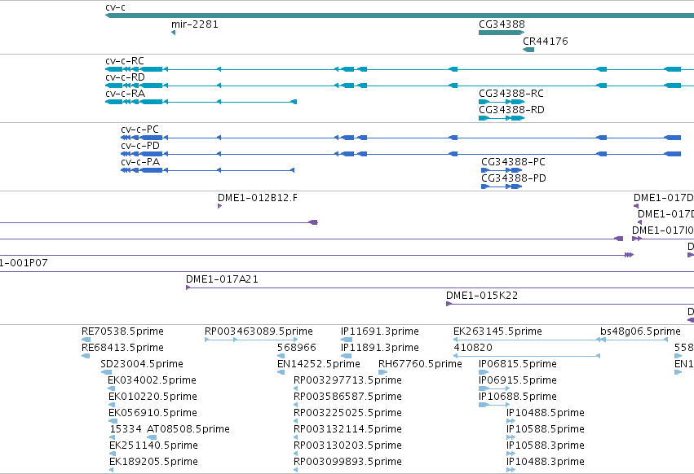Click the DME1-015K22 clone label
The image size is (694, 474).
pyautogui.click(x=482, y=296)
